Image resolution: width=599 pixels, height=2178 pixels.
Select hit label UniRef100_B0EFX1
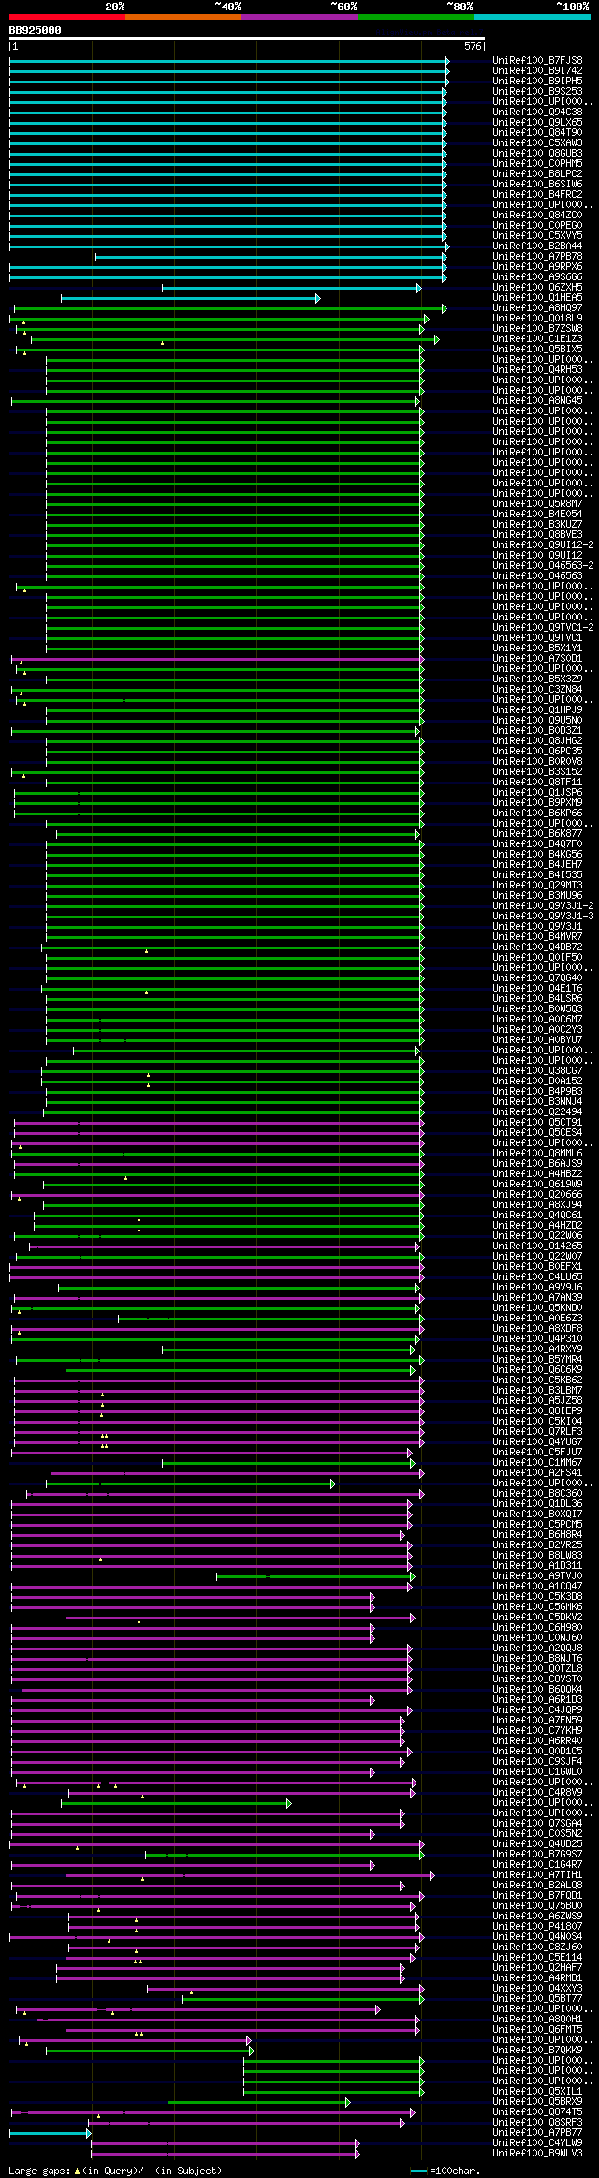[x=537, y=1267]
